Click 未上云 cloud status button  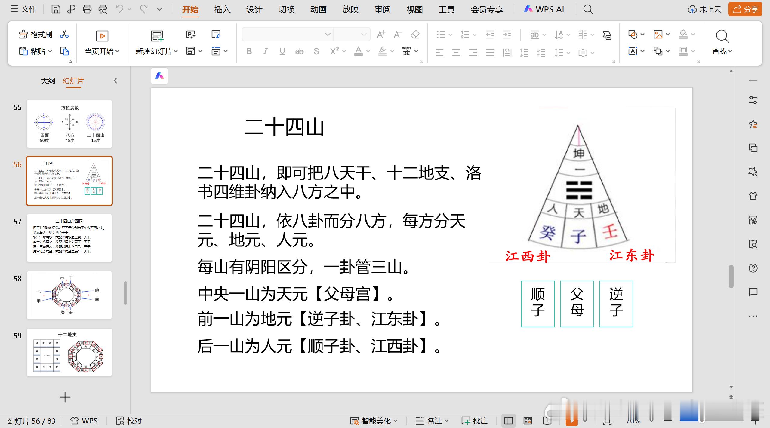click(704, 9)
